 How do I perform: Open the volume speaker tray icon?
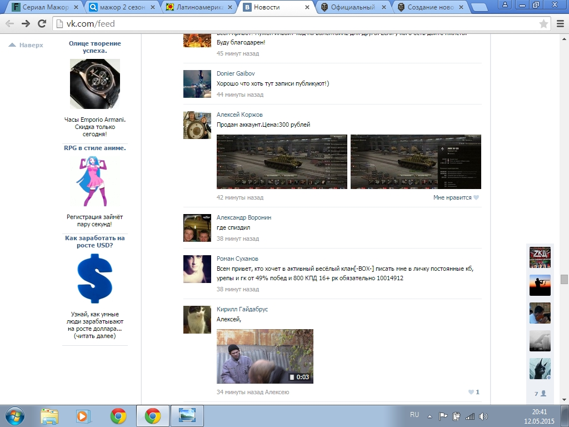pos(483,416)
